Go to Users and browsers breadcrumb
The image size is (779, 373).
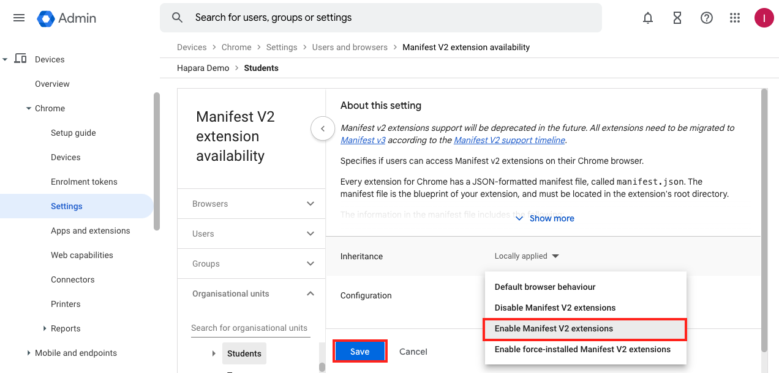point(350,47)
